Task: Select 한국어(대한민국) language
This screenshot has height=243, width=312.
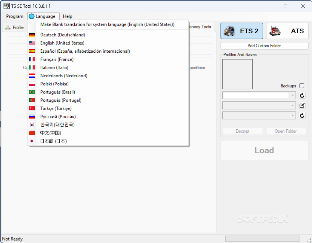Action: point(108,125)
